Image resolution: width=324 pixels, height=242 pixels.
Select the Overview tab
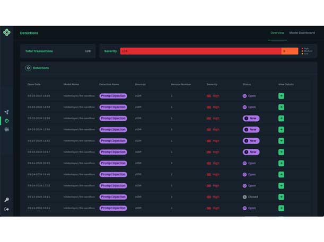tap(277, 33)
